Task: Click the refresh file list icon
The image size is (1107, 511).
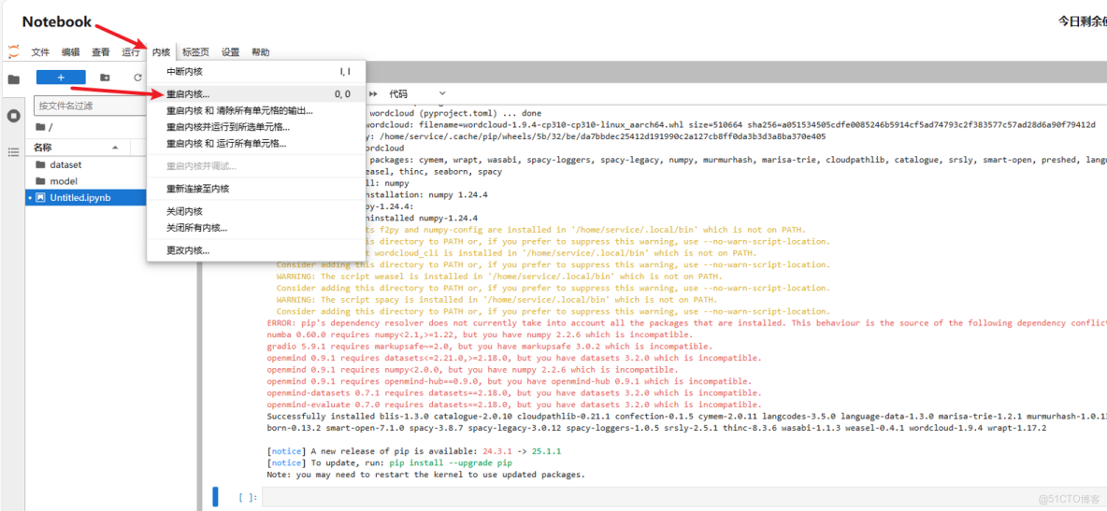Action: [x=137, y=78]
